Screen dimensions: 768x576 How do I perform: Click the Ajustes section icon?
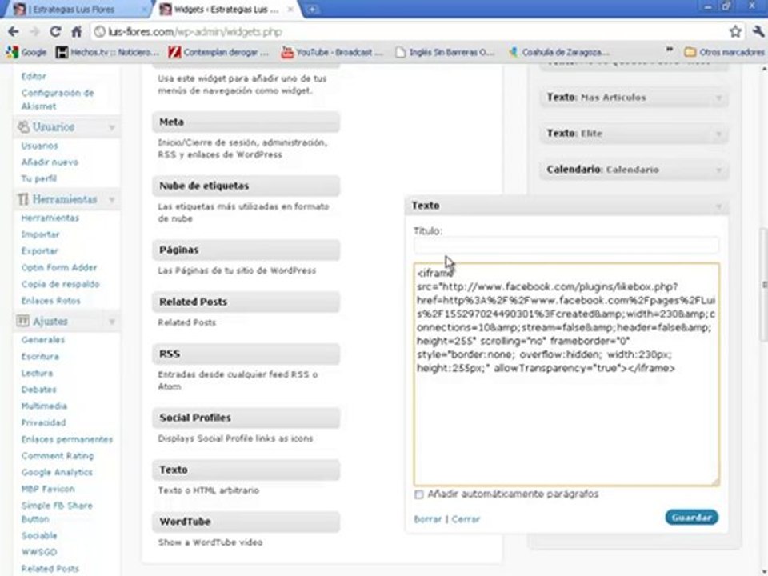tap(23, 322)
